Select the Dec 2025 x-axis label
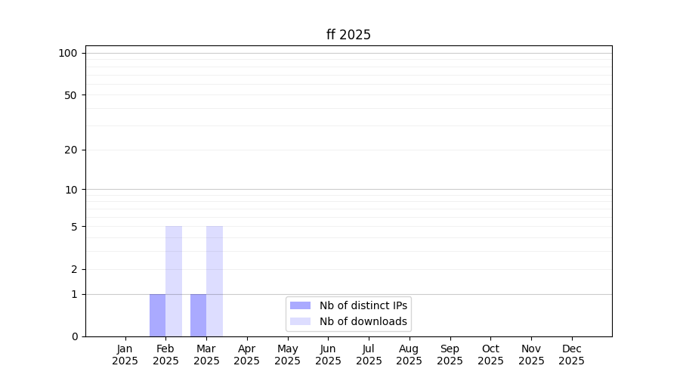 pyautogui.click(x=572, y=355)
